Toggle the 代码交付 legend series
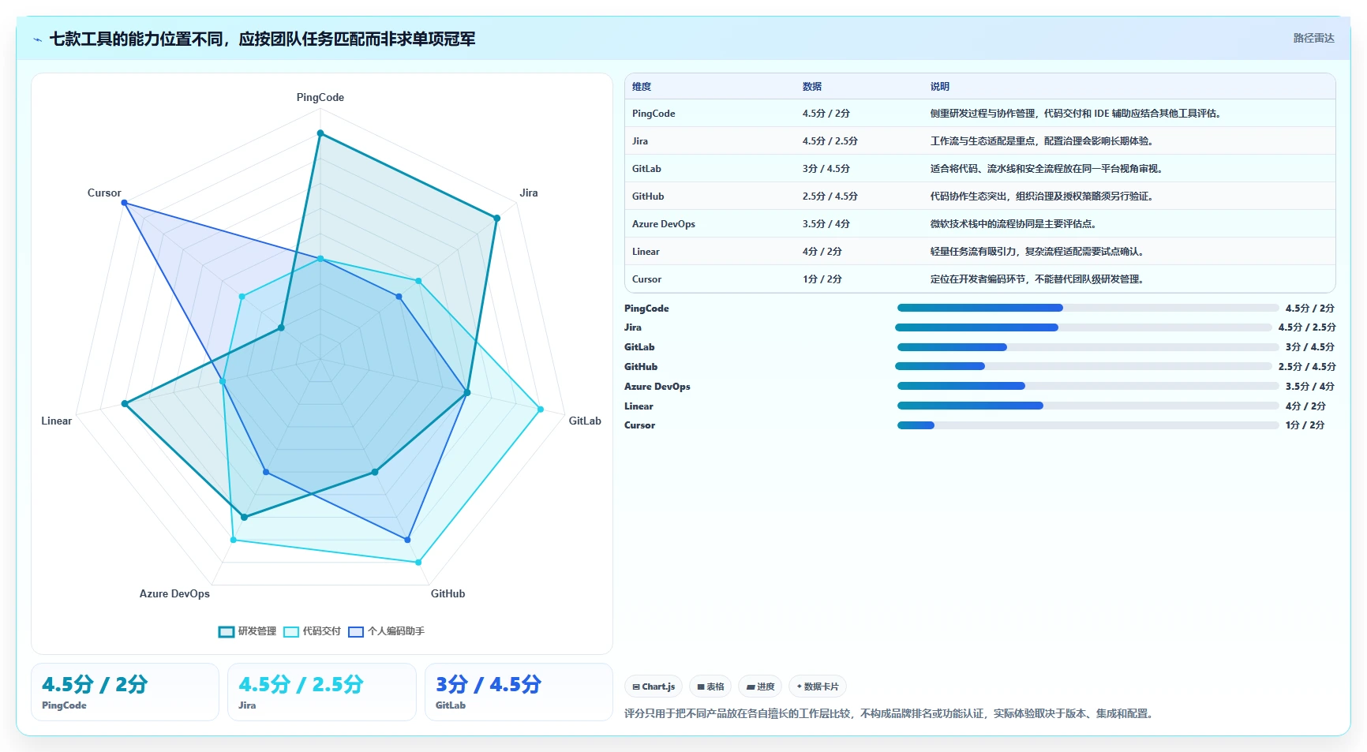1367x752 pixels. pyautogui.click(x=312, y=631)
